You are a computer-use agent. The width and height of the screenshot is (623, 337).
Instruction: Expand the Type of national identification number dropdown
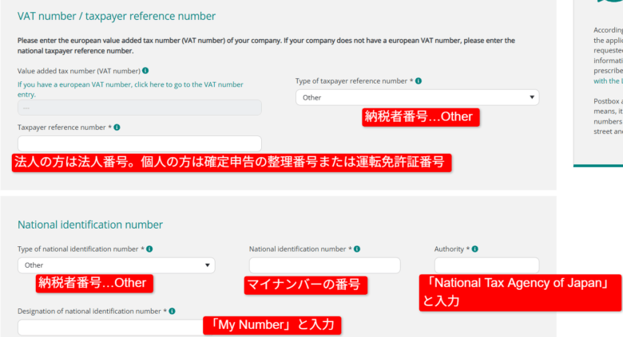pyautogui.click(x=116, y=265)
